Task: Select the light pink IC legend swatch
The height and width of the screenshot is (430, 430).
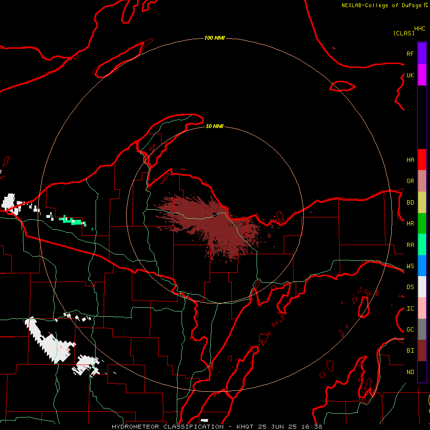Action: [x=422, y=308]
